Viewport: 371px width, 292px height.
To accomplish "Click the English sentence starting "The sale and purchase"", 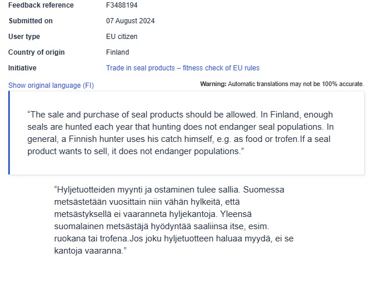I will pyautogui.click(x=180, y=115).
